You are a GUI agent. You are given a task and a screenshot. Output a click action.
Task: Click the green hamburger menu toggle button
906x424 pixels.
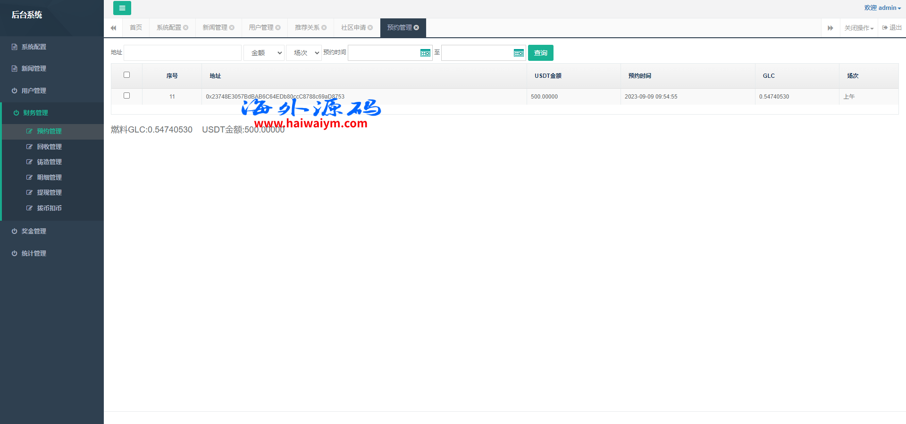pos(122,8)
